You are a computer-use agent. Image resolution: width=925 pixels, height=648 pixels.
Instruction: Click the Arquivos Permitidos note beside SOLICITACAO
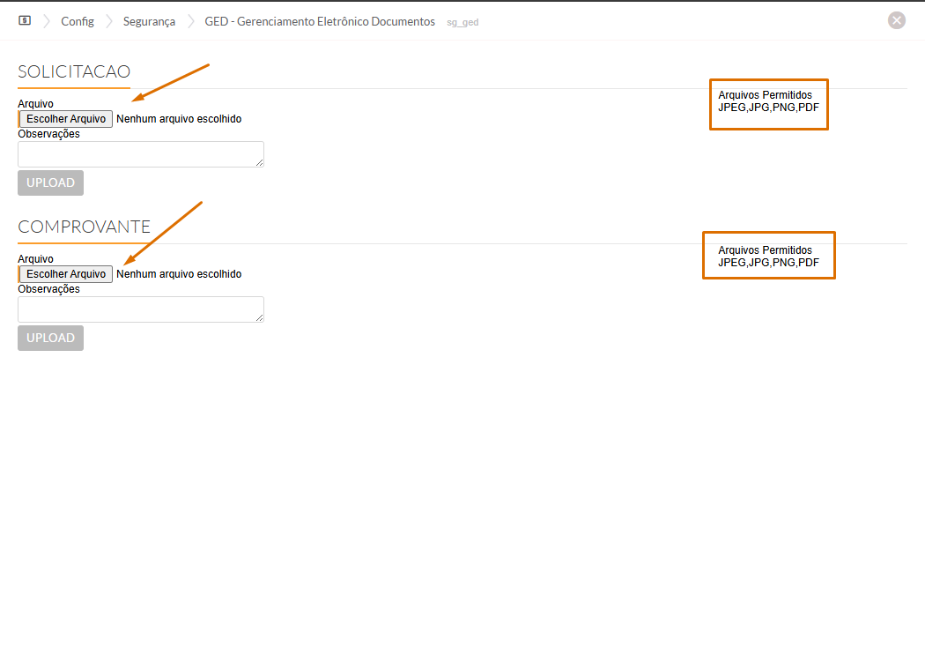point(768,101)
